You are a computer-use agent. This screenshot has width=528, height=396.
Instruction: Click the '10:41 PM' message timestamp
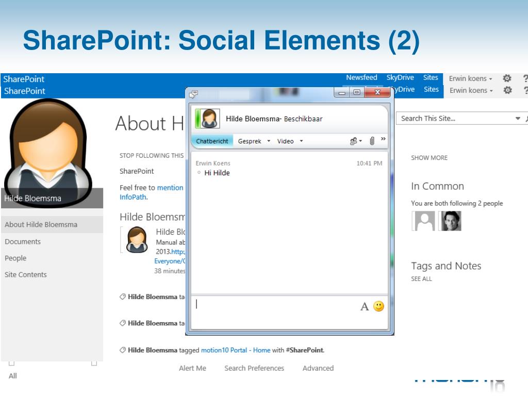click(369, 163)
